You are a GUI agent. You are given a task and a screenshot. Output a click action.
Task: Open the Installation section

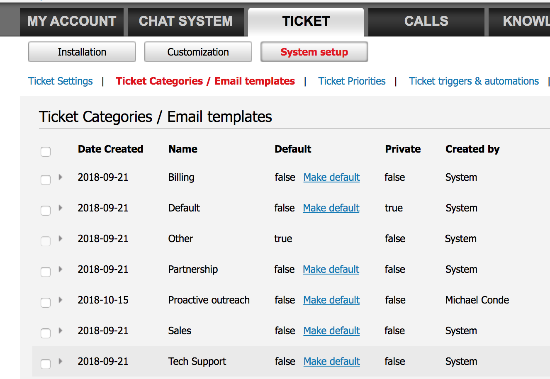pyautogui.click(x=82, y=52)
